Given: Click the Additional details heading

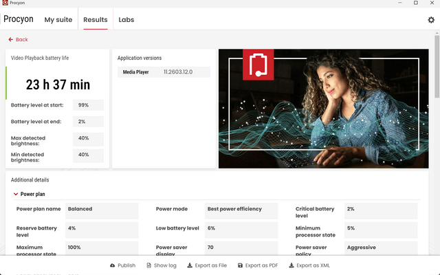Looking at the screenshot, I should point(30,180).
